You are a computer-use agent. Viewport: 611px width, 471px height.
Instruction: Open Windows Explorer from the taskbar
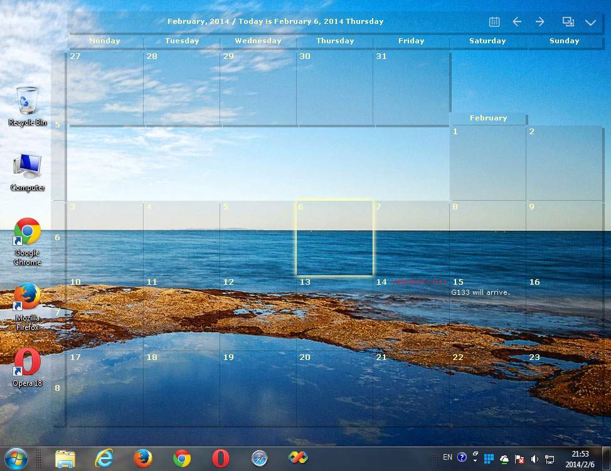[66, 458]
